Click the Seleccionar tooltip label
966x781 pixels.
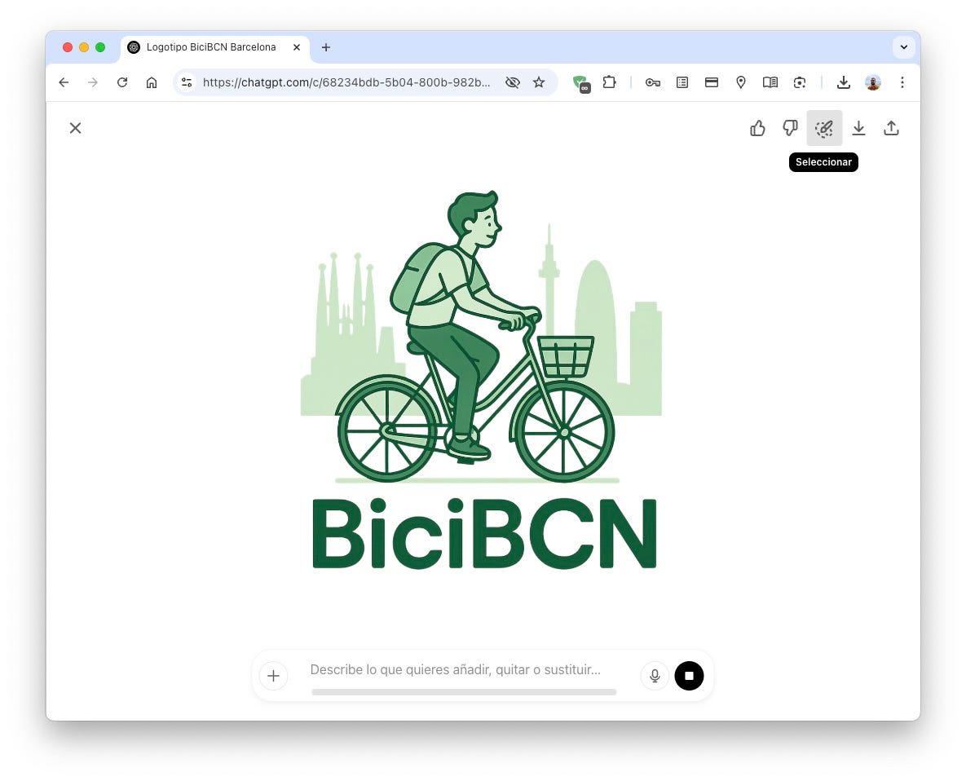point(823,162)
